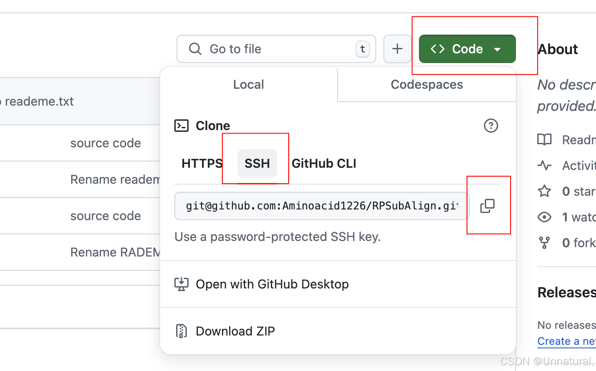Click the fork icon in About sidebar
Image resolution: width=596 pixels, height=371 pixels.
(x=544, y=243)
